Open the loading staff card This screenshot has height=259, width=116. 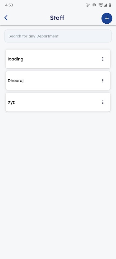click(58, 59)
